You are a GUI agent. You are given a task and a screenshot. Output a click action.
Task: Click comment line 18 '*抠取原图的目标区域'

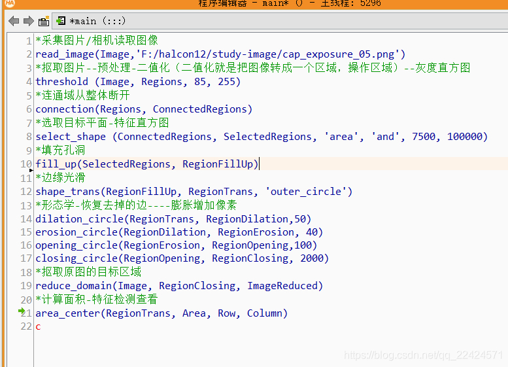[88, 271]
